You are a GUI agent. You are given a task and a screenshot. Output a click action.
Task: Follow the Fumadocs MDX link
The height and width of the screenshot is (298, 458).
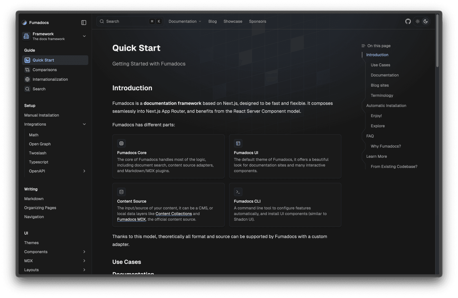pos(131,219)
